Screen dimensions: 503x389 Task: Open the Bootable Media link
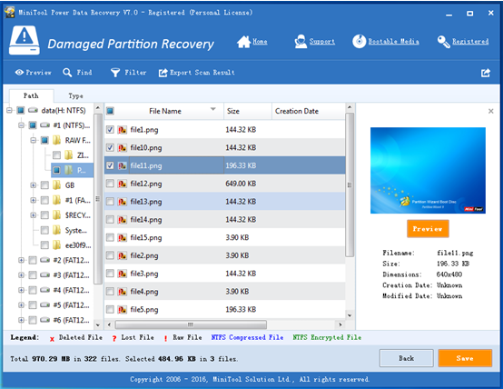[394, 42]
